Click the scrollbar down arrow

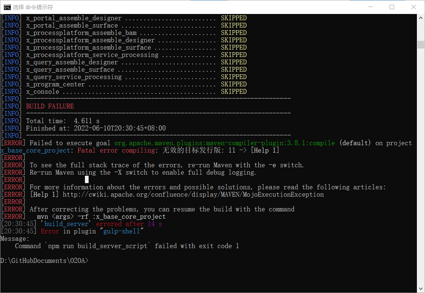pyautogui.click(x=421, y=289)
